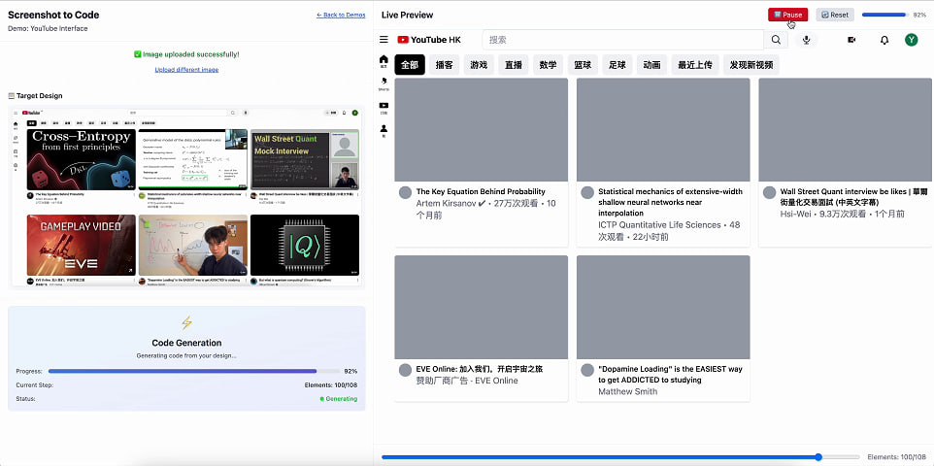Go to Home in the preview sidebar
934x466 pixels.
pos(384,61)
